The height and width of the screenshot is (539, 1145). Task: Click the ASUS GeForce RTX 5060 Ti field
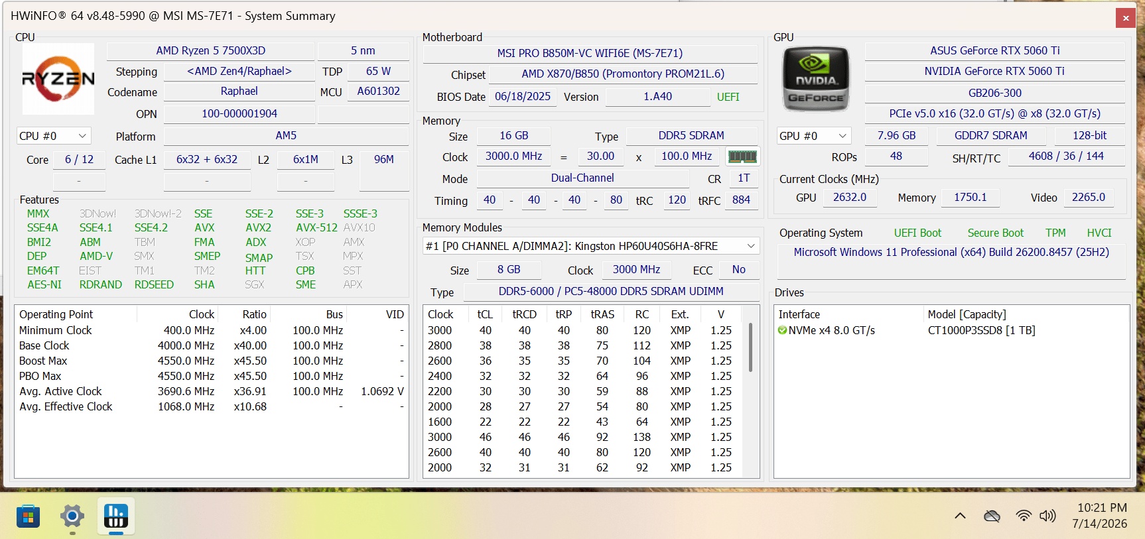[994, 51]
